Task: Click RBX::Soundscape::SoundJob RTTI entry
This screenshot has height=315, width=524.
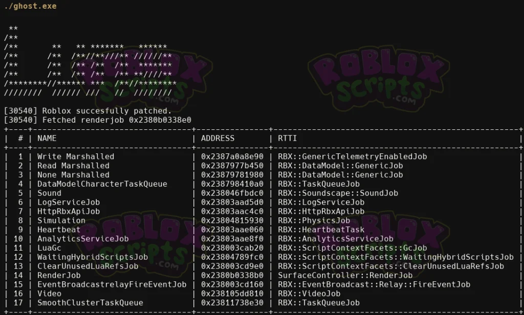Action: point(338,193)
